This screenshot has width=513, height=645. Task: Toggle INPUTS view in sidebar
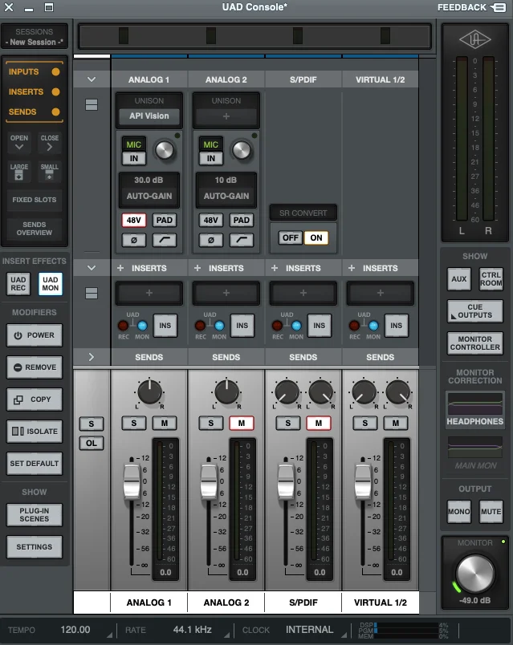coord(35,71)
